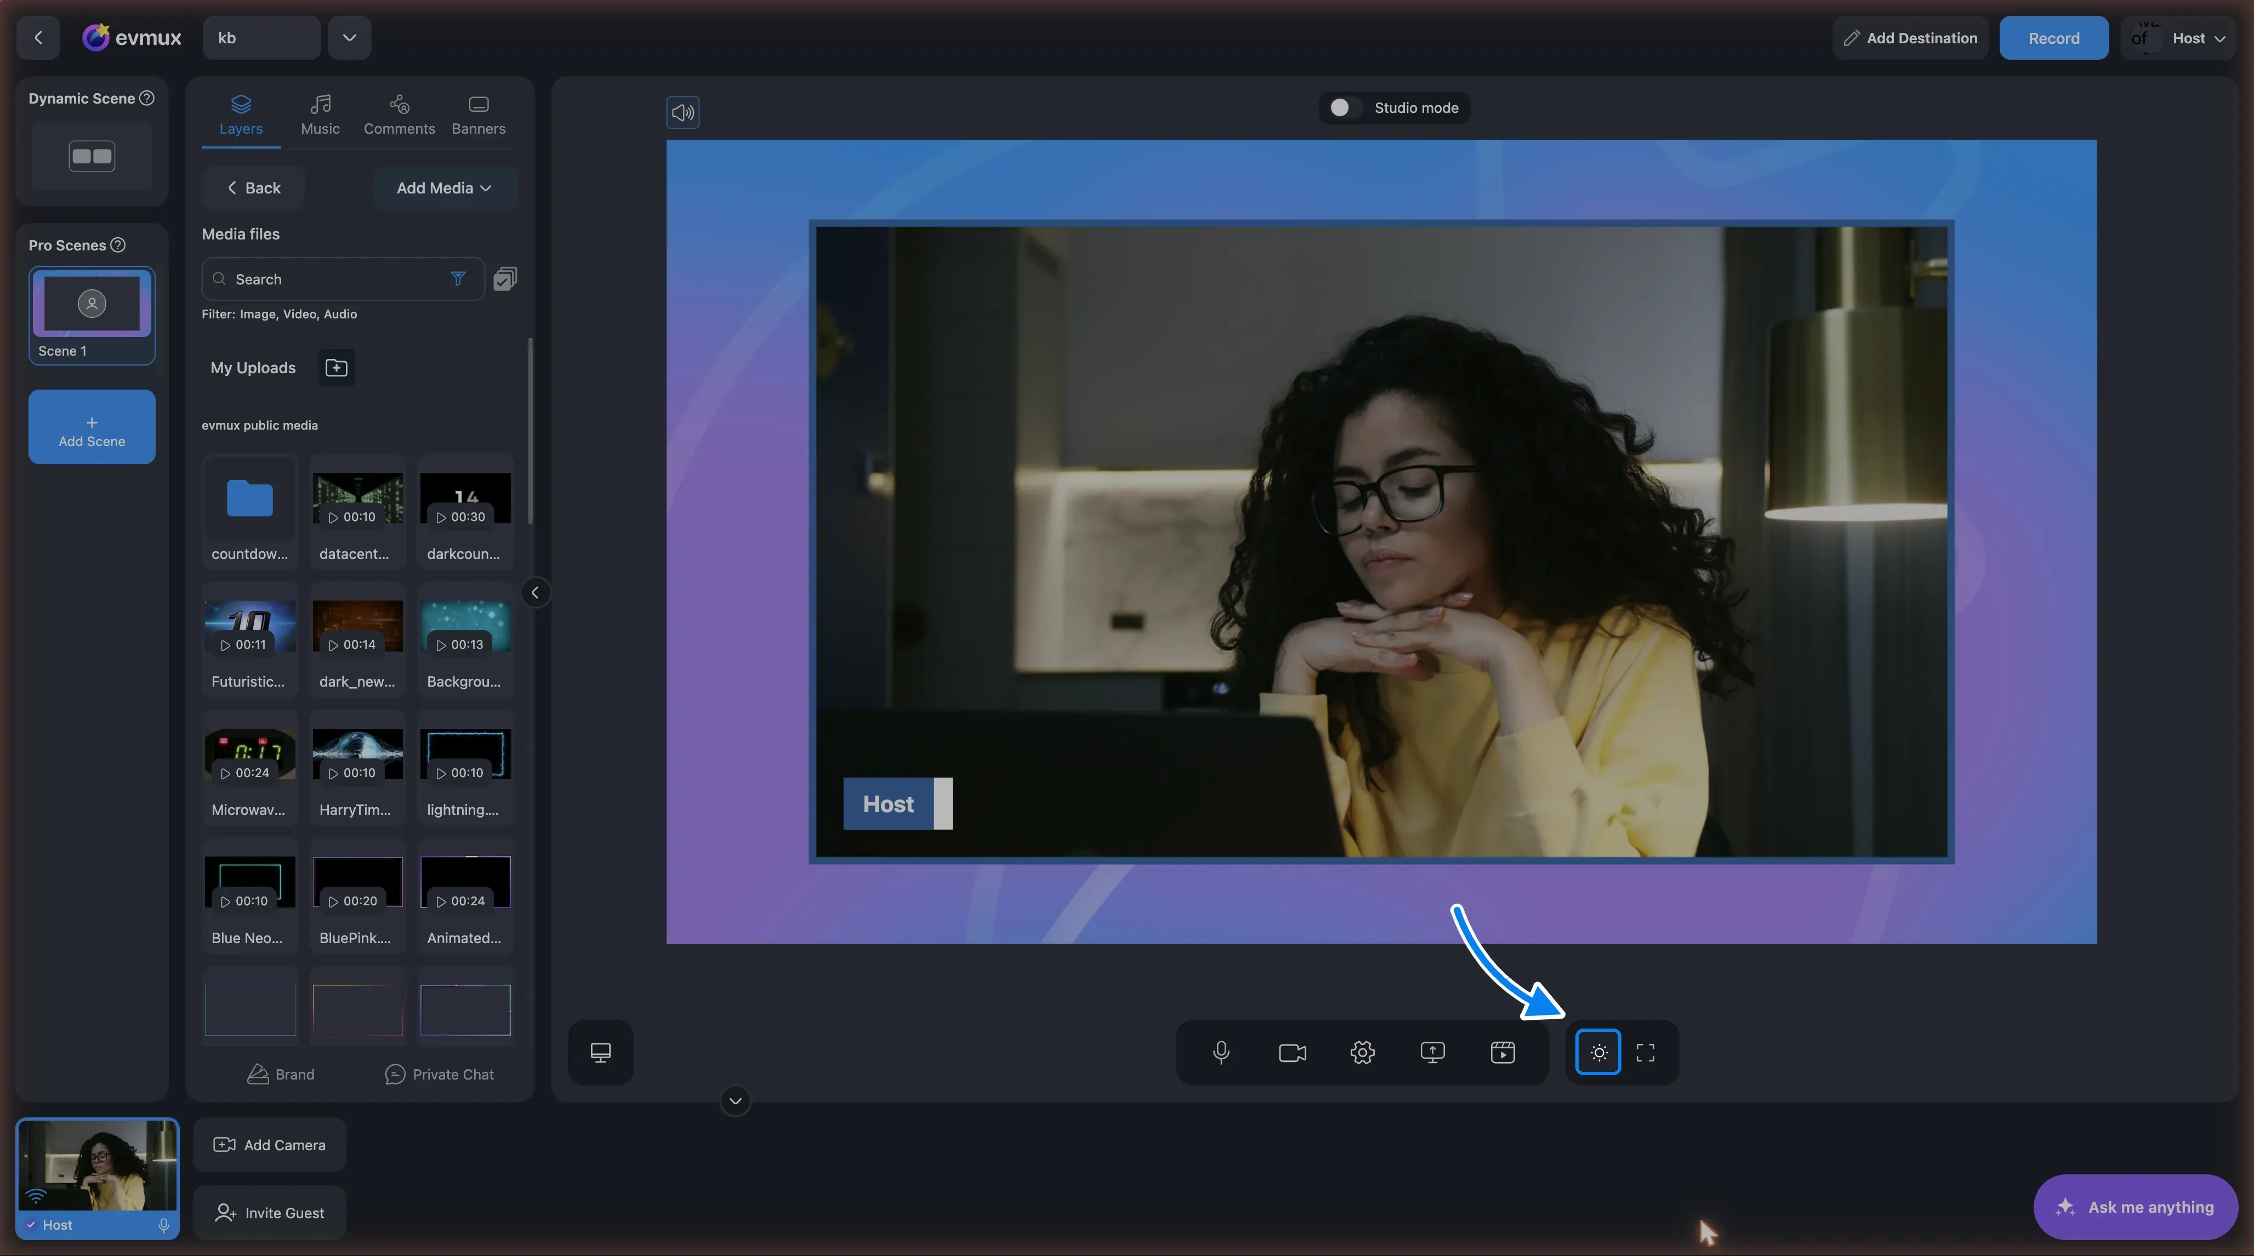Open Private Chat
The height and width of the screenshot is (1256, 2254).
pos(439,1074)
